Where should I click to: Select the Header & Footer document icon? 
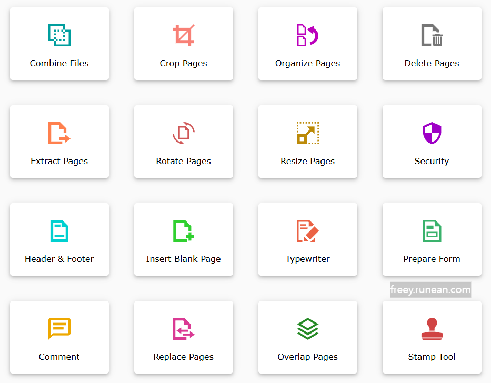click(59, 230)
